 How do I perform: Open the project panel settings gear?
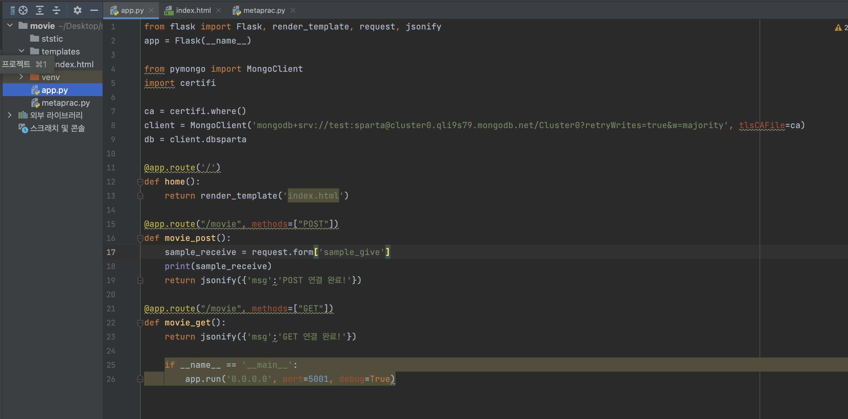(x=77, y=10)
